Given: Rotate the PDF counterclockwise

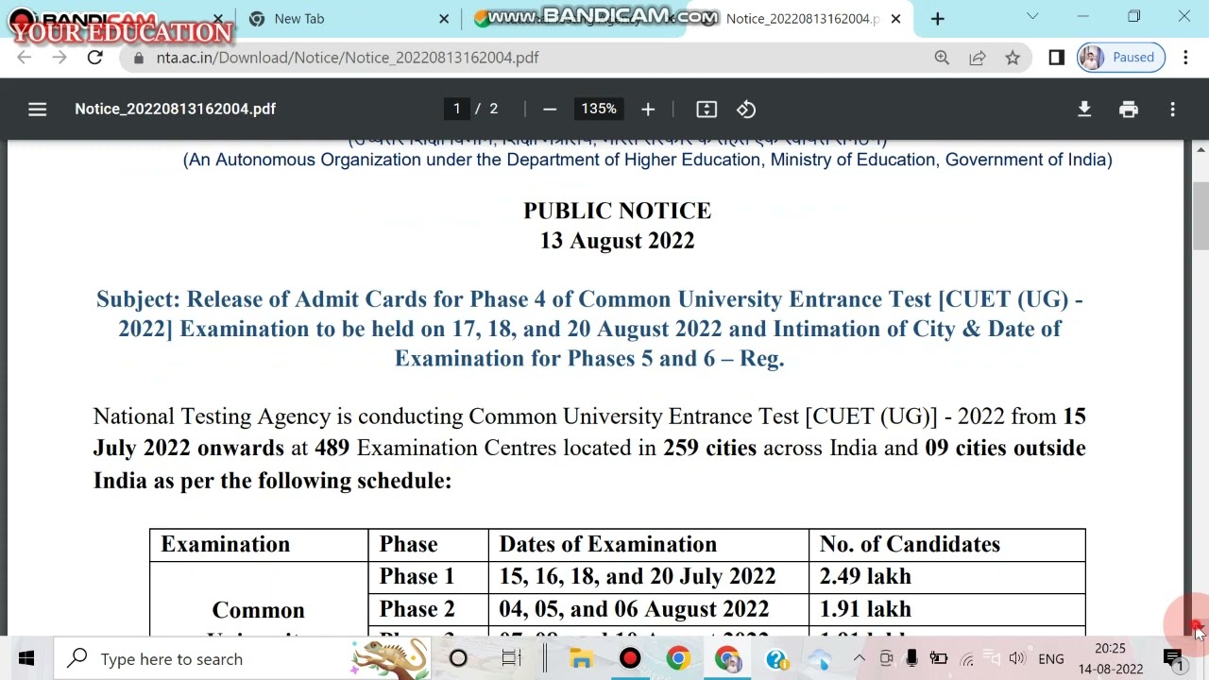Looking at the screenshot, I should [x=746, y=110].
